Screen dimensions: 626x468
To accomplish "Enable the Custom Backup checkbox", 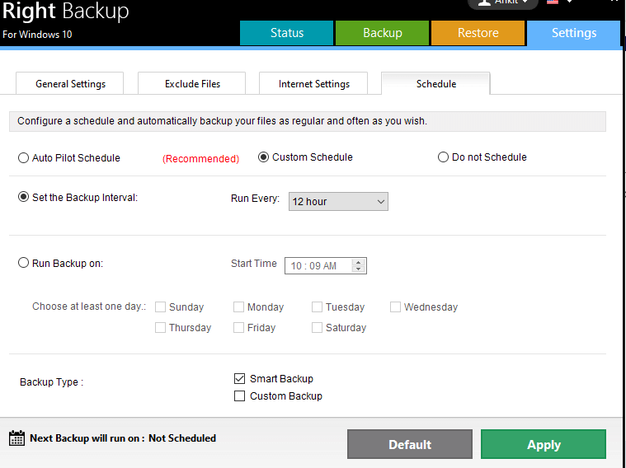I will 240,396.
